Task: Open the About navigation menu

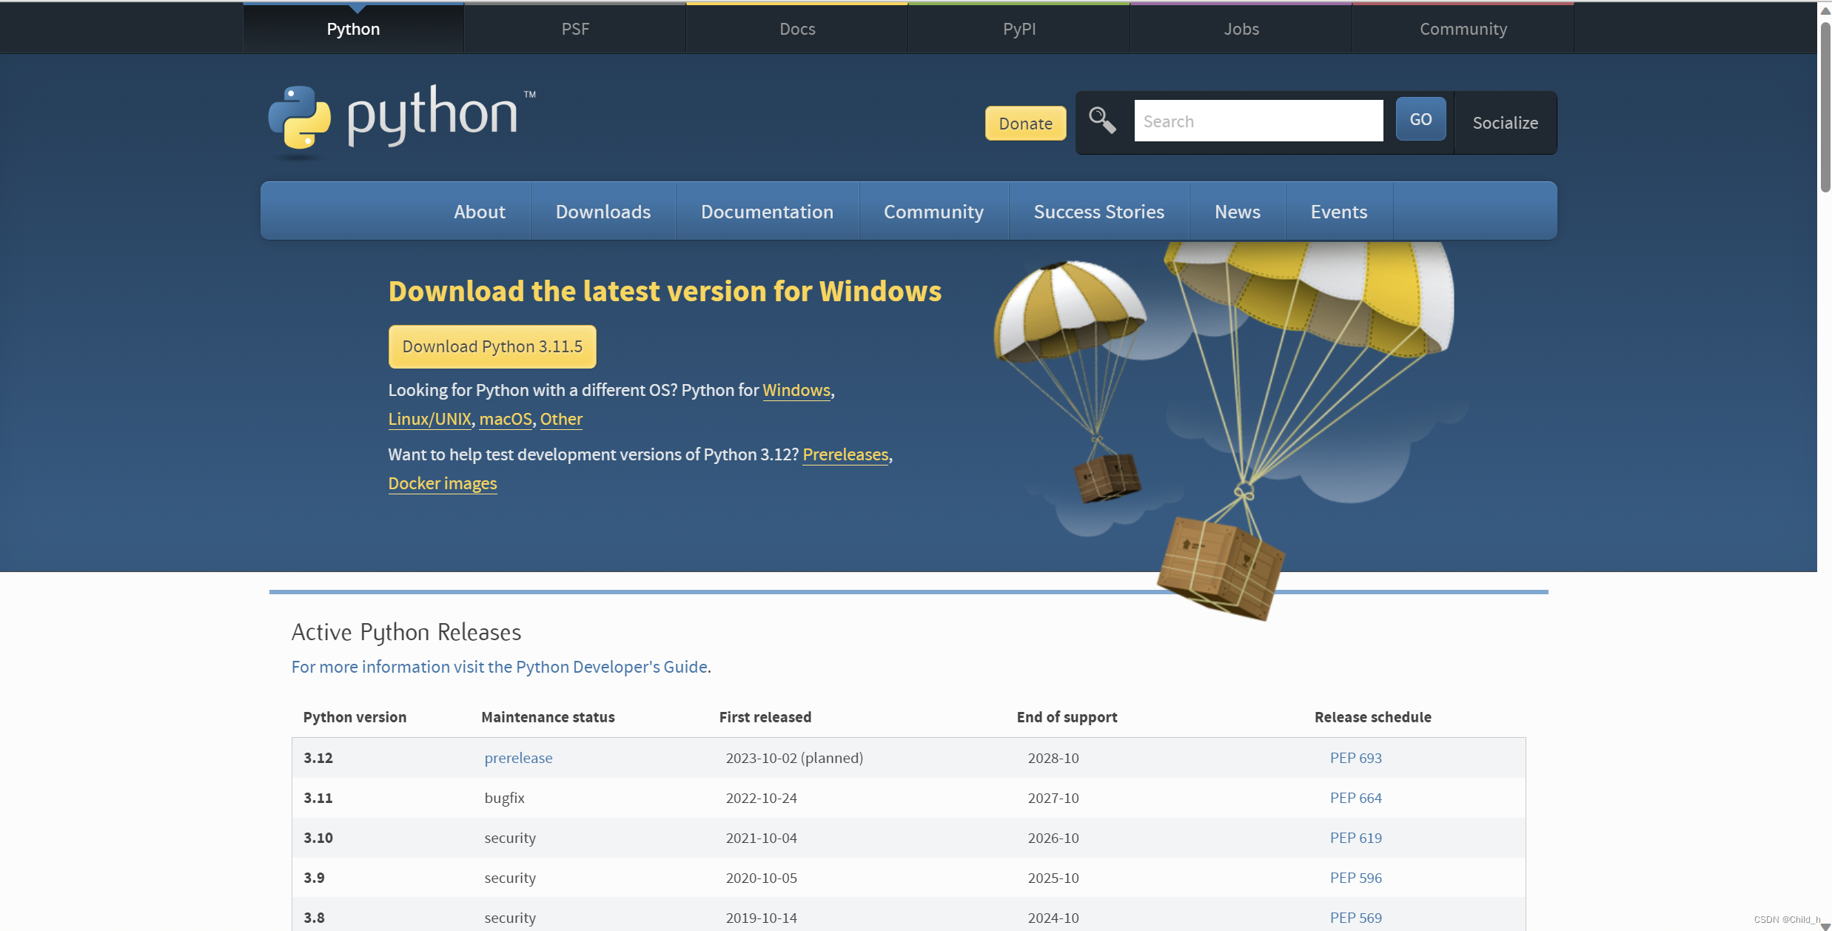Action: (479, 212)
